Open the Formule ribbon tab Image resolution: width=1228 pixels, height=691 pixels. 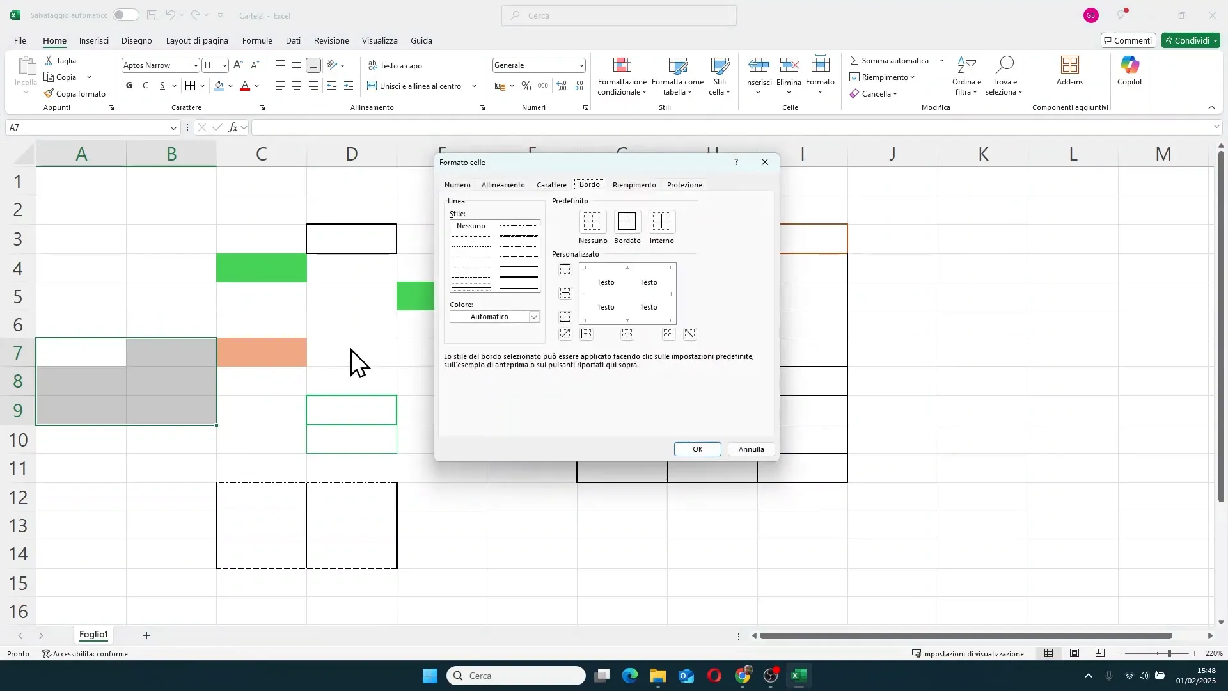click(257, 40)
